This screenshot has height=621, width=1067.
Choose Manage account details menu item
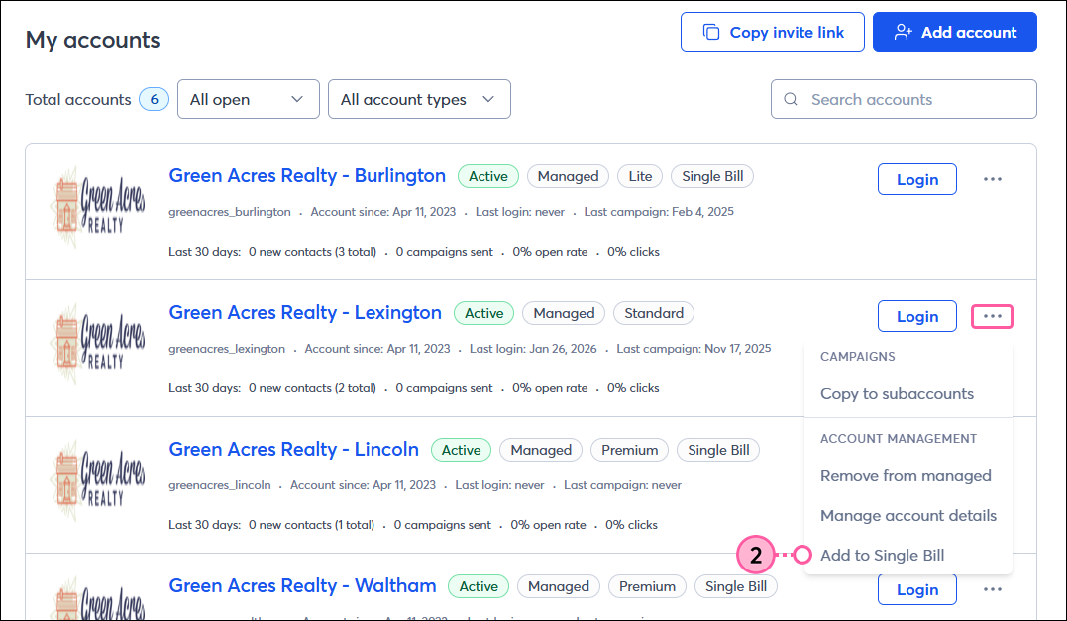(908, 516)
